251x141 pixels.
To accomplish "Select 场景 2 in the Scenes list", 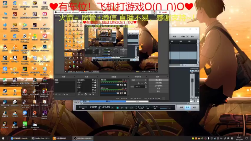I will click(x=65, y=82).
